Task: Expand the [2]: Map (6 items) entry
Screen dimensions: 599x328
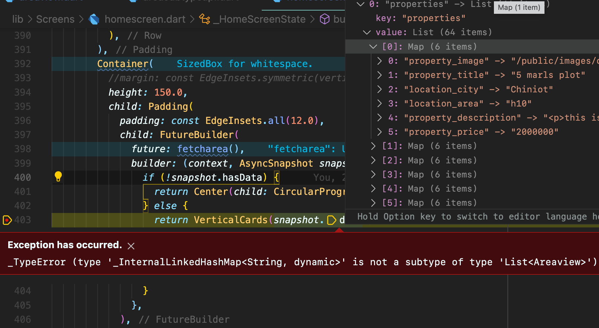Action: (x=373, y=160)
